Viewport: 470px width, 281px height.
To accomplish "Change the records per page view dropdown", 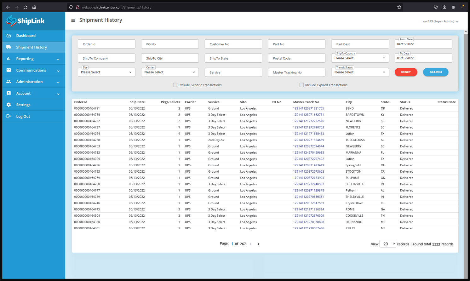I will [387, 244].
